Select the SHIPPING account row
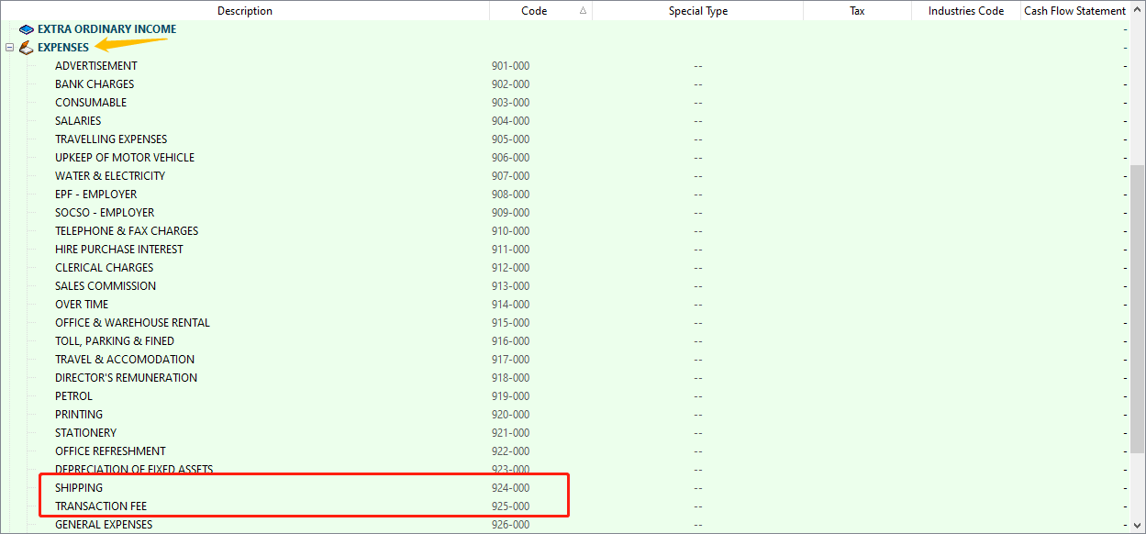Screen dimensions: 1146x534 click(x=79, y=488)
